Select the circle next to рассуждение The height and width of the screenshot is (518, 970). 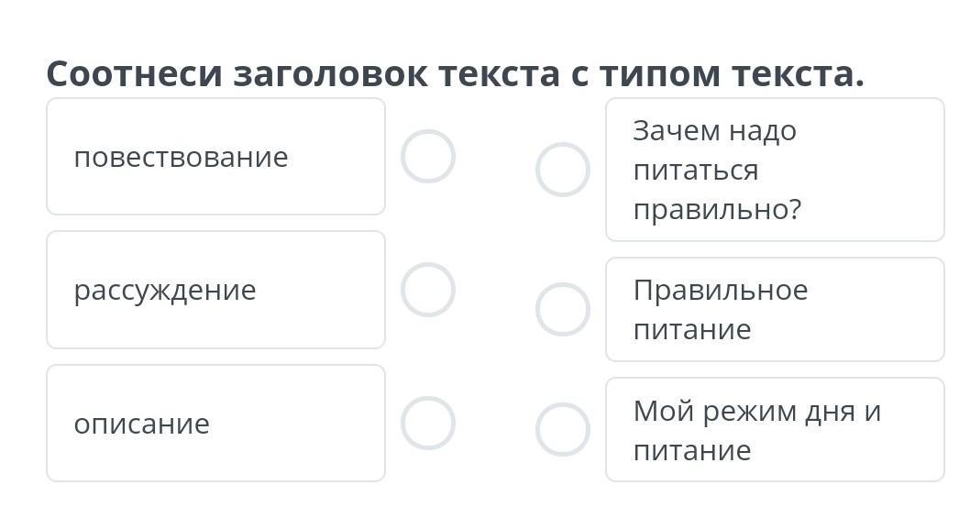427,290
